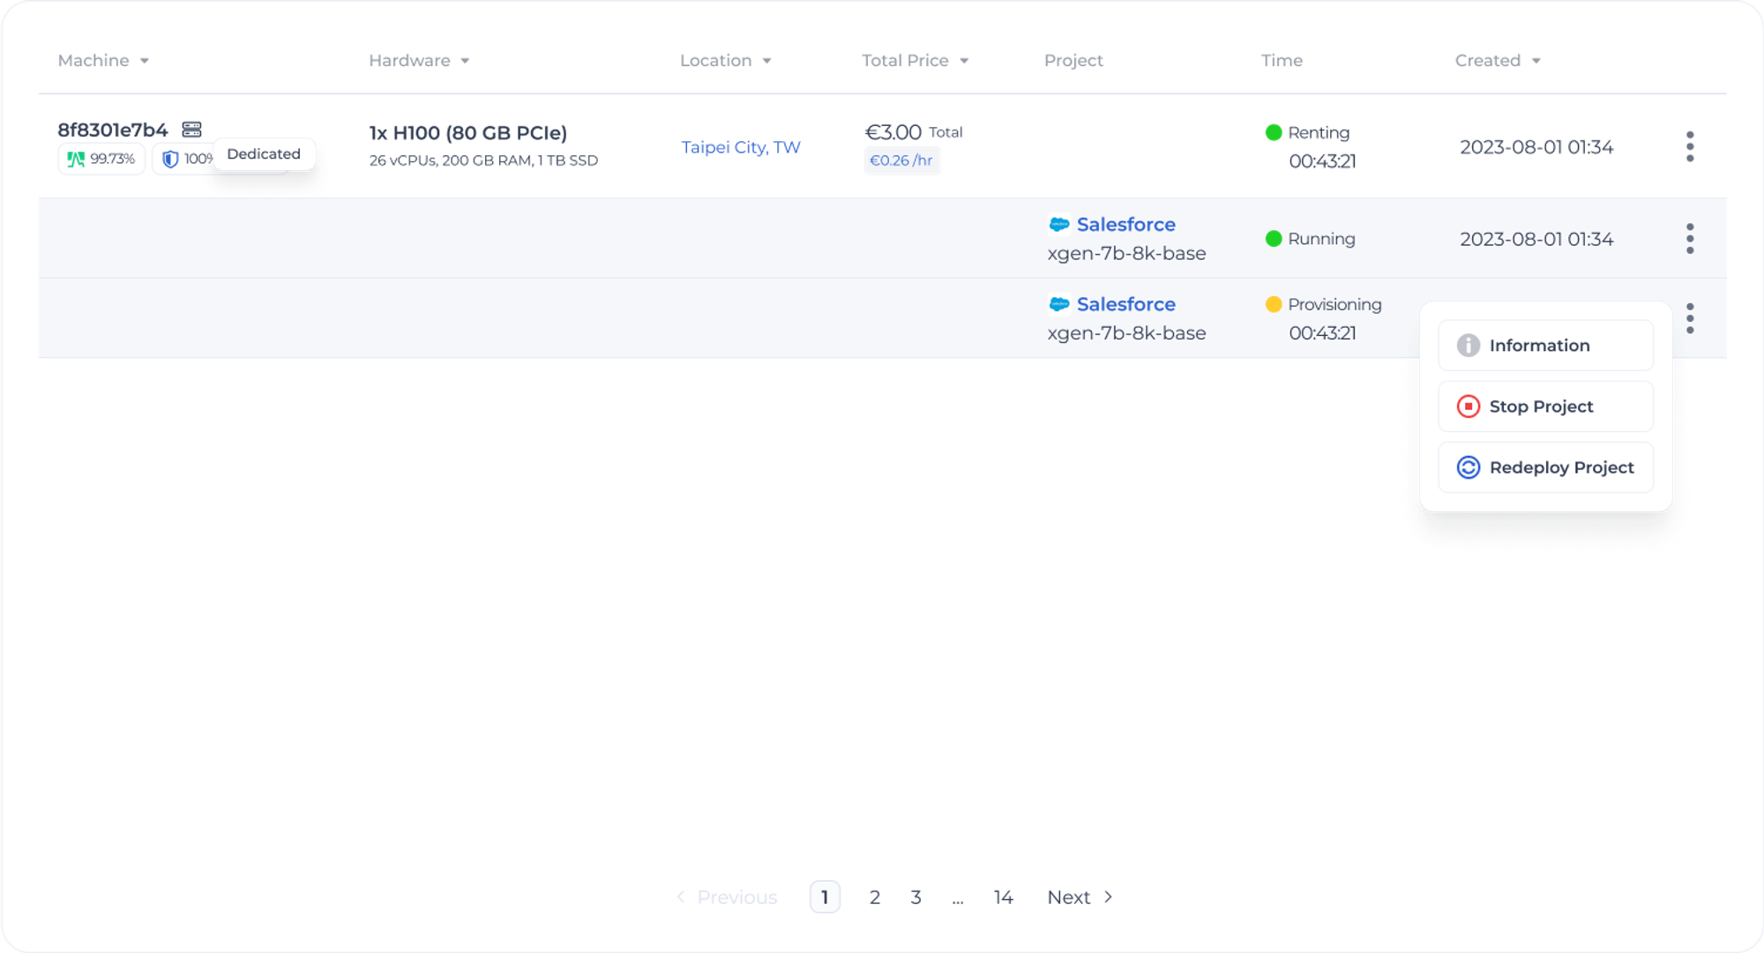Jump to page 14 in pagination
This screenshot has width=1764, height=953.
point(1003,897)
